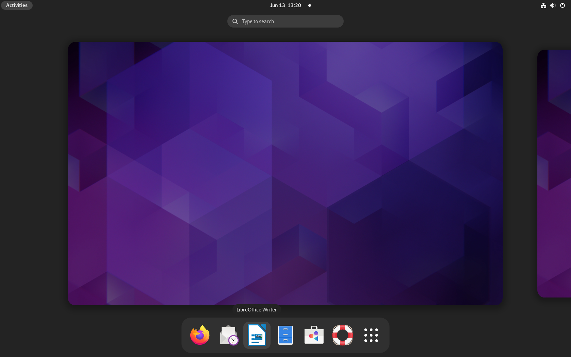The height and width of the screenshot is (357, 571).
Task: Open LibreOffice Writer from the dock
Action: (x=257, y=335)
